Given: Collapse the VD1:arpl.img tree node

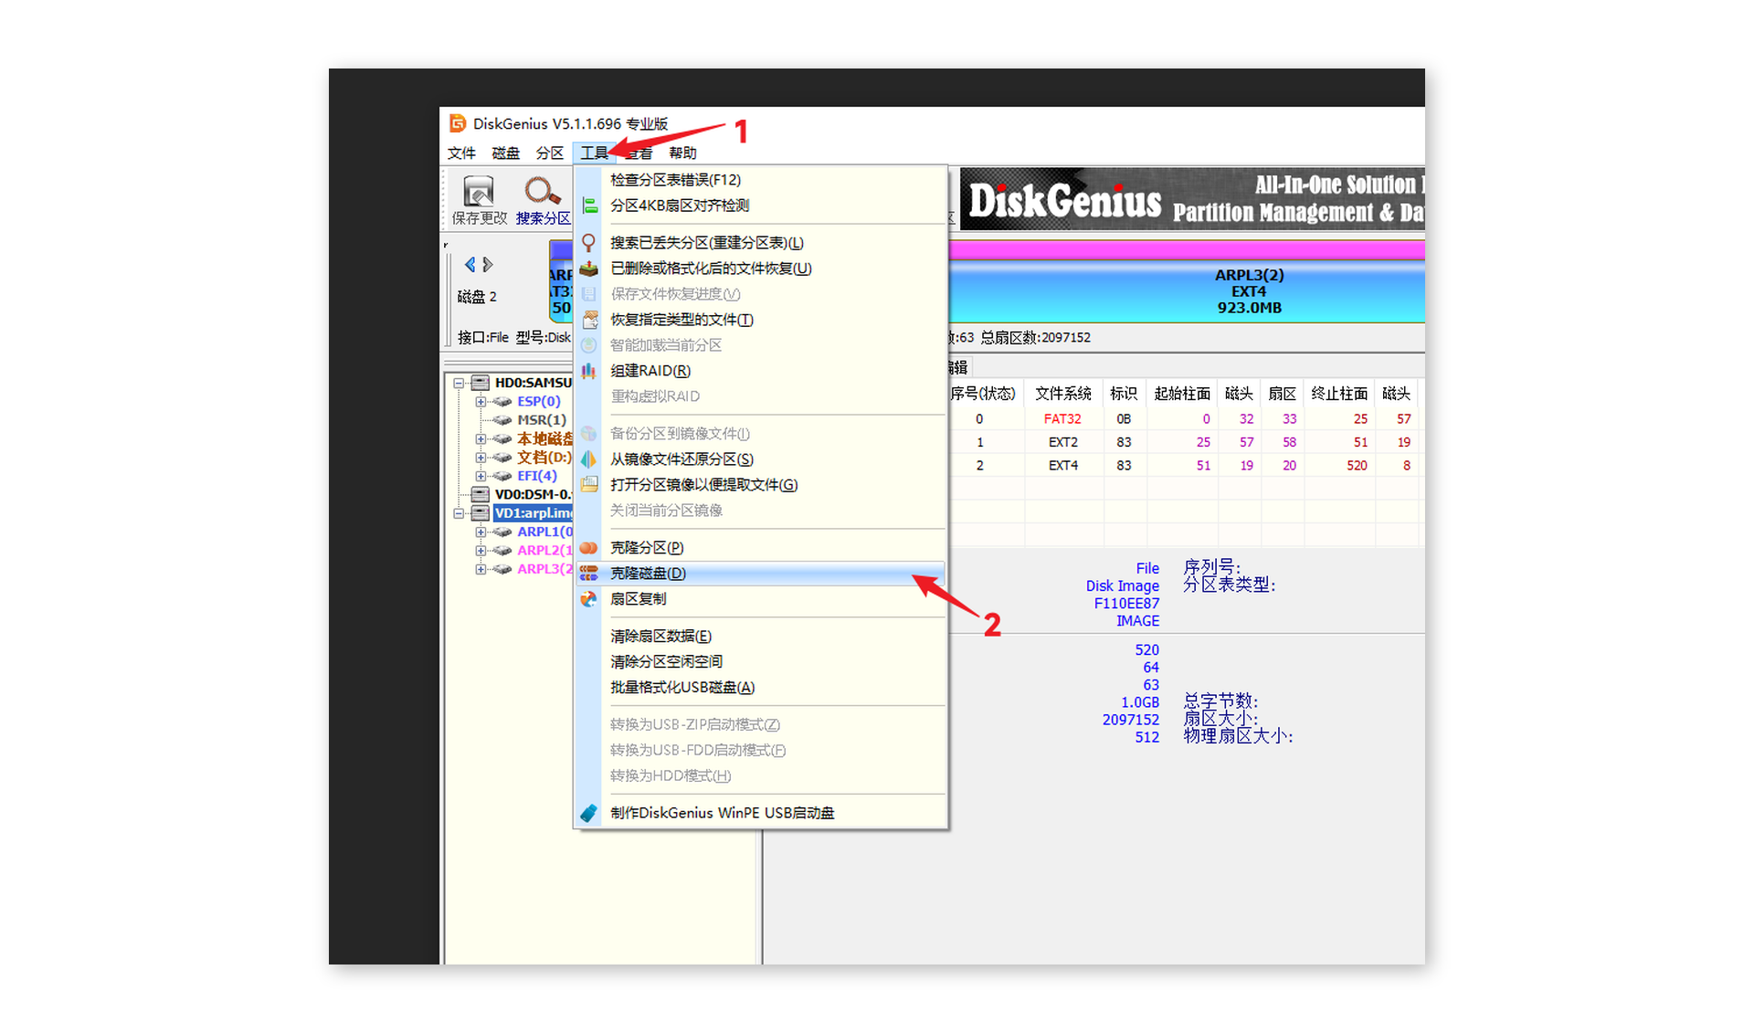Looking at the screenshot, I should click(x=460, y=513).
